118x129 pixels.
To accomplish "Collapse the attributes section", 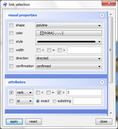I will coord(102,82).
